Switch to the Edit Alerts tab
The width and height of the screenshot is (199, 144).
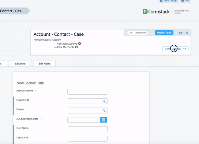coord(44,64)
